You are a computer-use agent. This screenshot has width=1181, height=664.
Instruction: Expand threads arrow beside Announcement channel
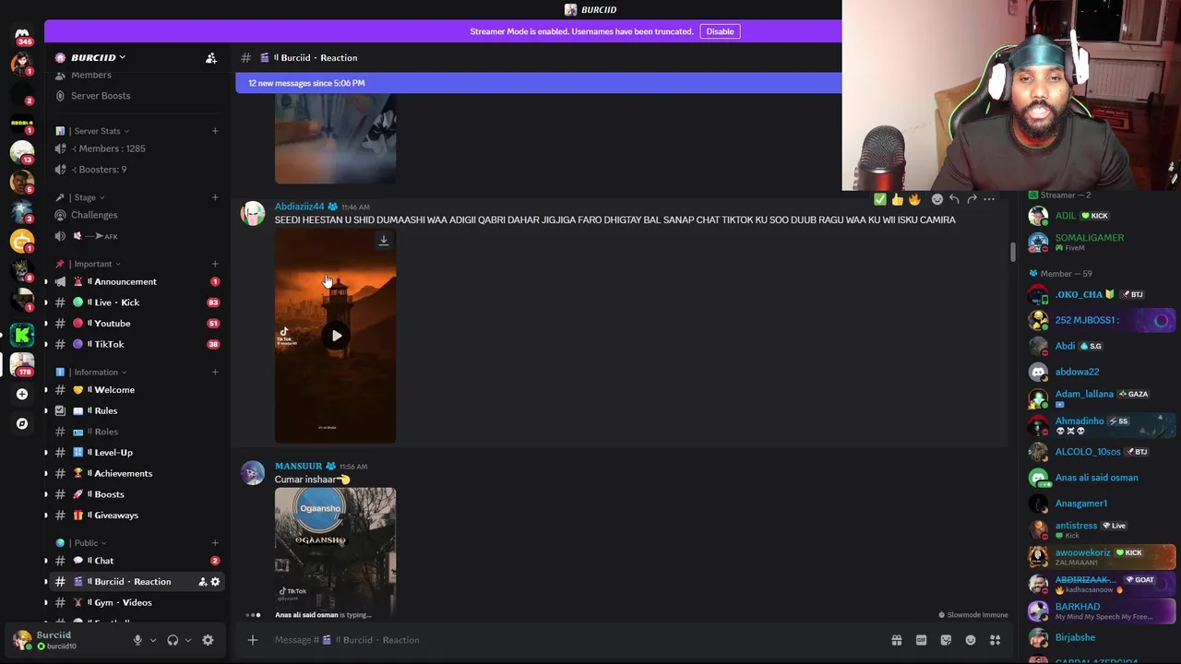(46, 281)
